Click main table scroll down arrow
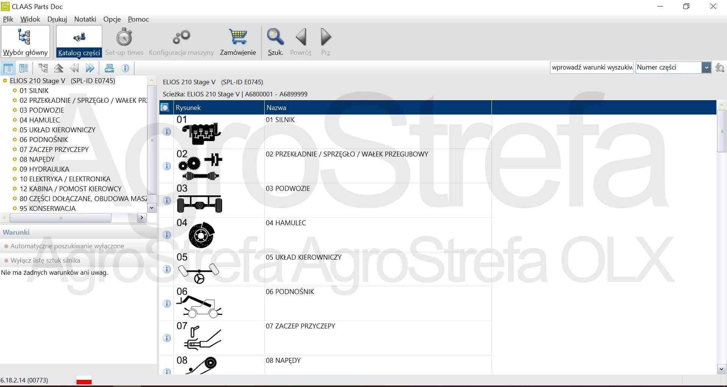The height and width of the screenshot is (387, 727). click(721, 369)
